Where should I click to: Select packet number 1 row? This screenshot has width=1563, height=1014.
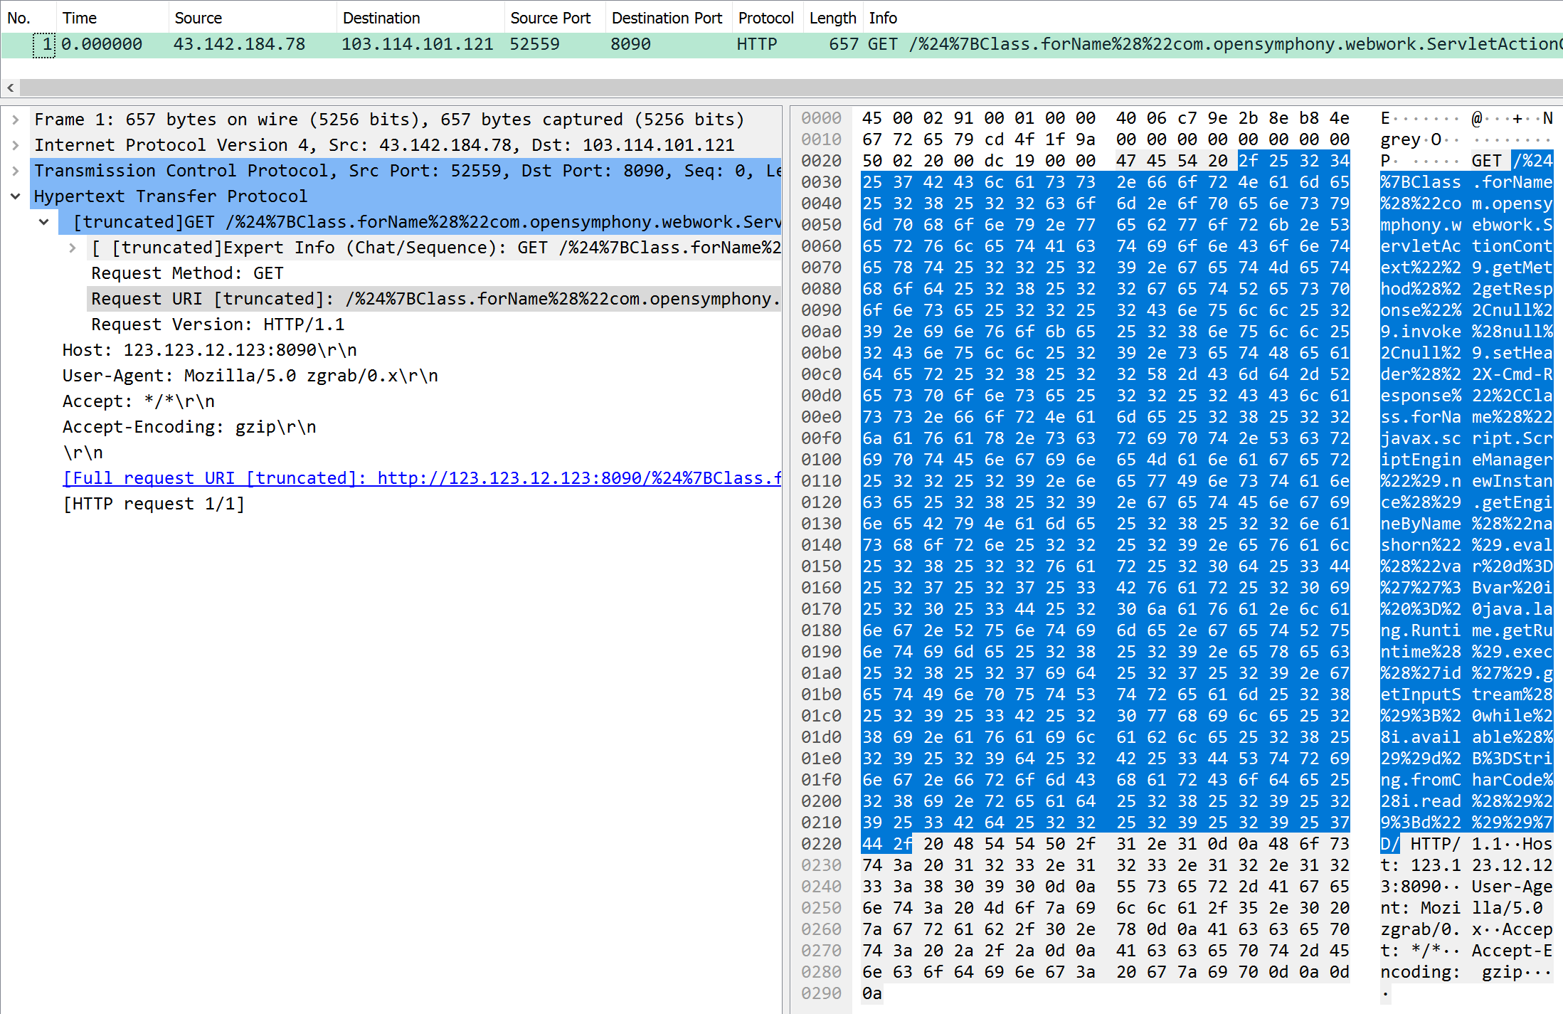click(427, 44)
